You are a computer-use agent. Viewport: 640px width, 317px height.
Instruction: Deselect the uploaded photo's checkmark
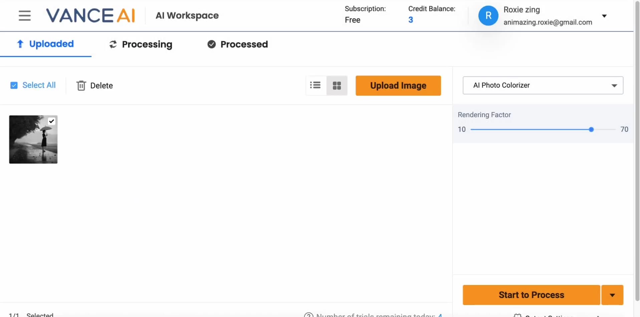pyautogui.click(x=52, y=121)
